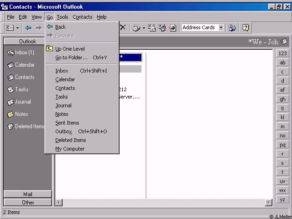Screen dimensions: 292x219
Task: Open the View menu
Action: (x=36, y=17)
